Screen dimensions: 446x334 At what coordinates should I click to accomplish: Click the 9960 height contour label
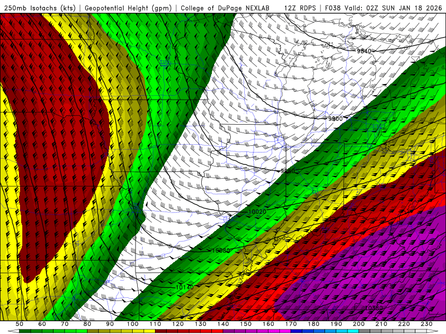pyautogui.click(x=288, y=171)
